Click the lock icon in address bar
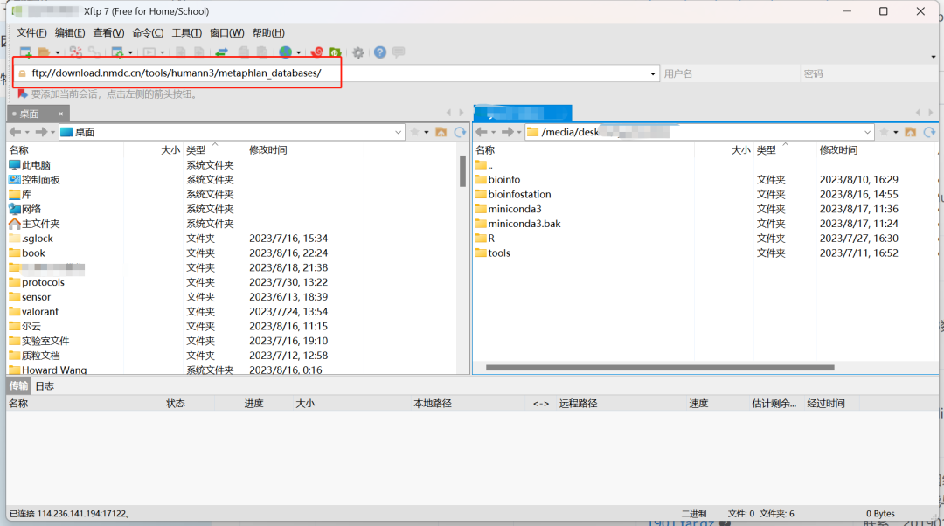Screen dimensions: 944x526 pyautogui.click(x=22, y=73)
